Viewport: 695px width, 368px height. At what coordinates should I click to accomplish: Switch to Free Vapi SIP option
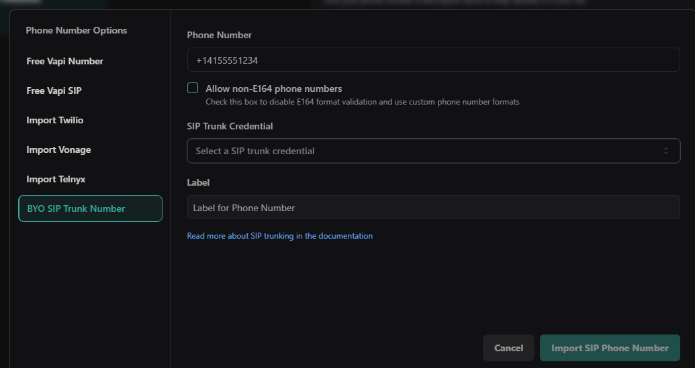click(x=54, y=90)
